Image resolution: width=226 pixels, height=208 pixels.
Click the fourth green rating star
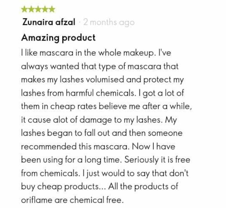pos(45,9)
